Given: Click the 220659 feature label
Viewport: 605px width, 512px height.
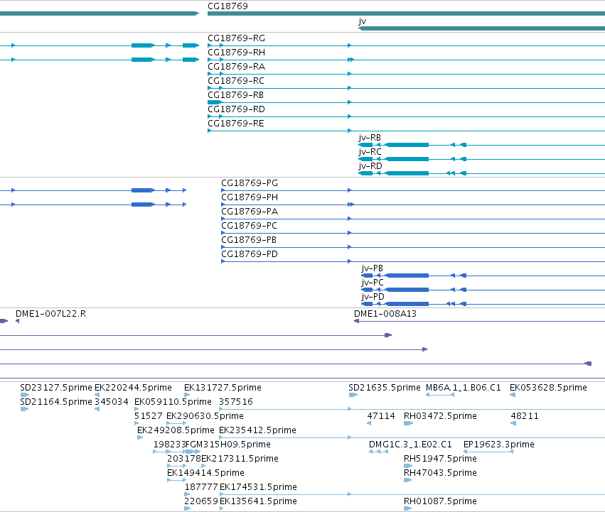Looking at the screenshot, I should click(x=201, y=502).
